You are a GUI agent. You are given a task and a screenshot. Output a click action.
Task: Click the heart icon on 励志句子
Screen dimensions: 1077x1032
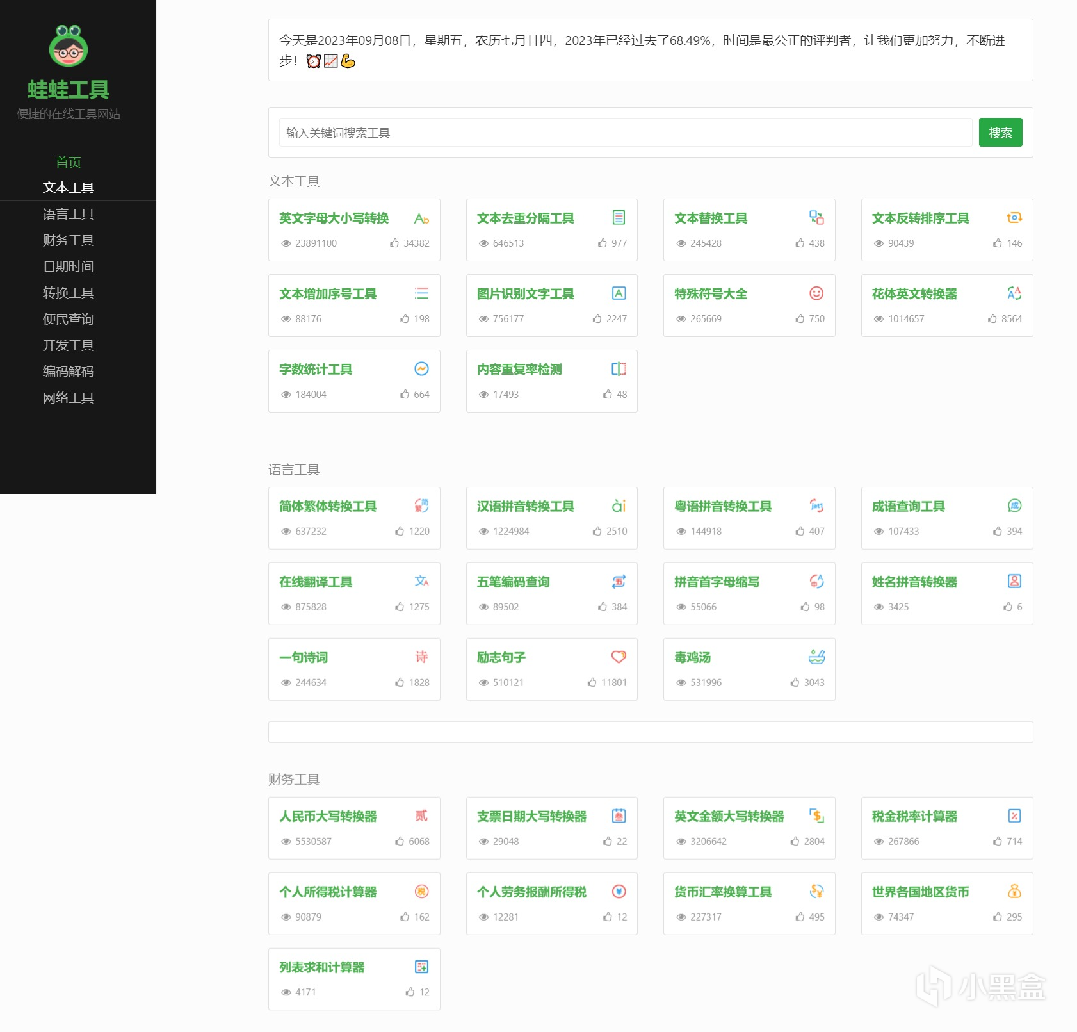coord(619,657)
